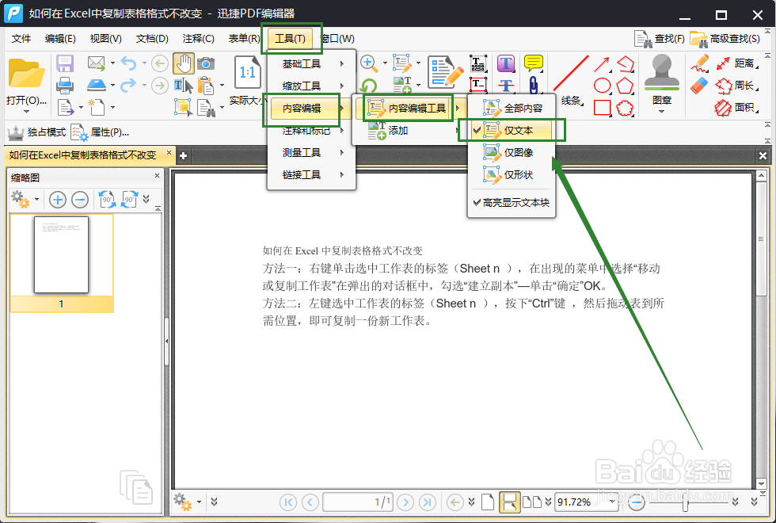Toggle two-page facing layout view

tap(532, 502)
